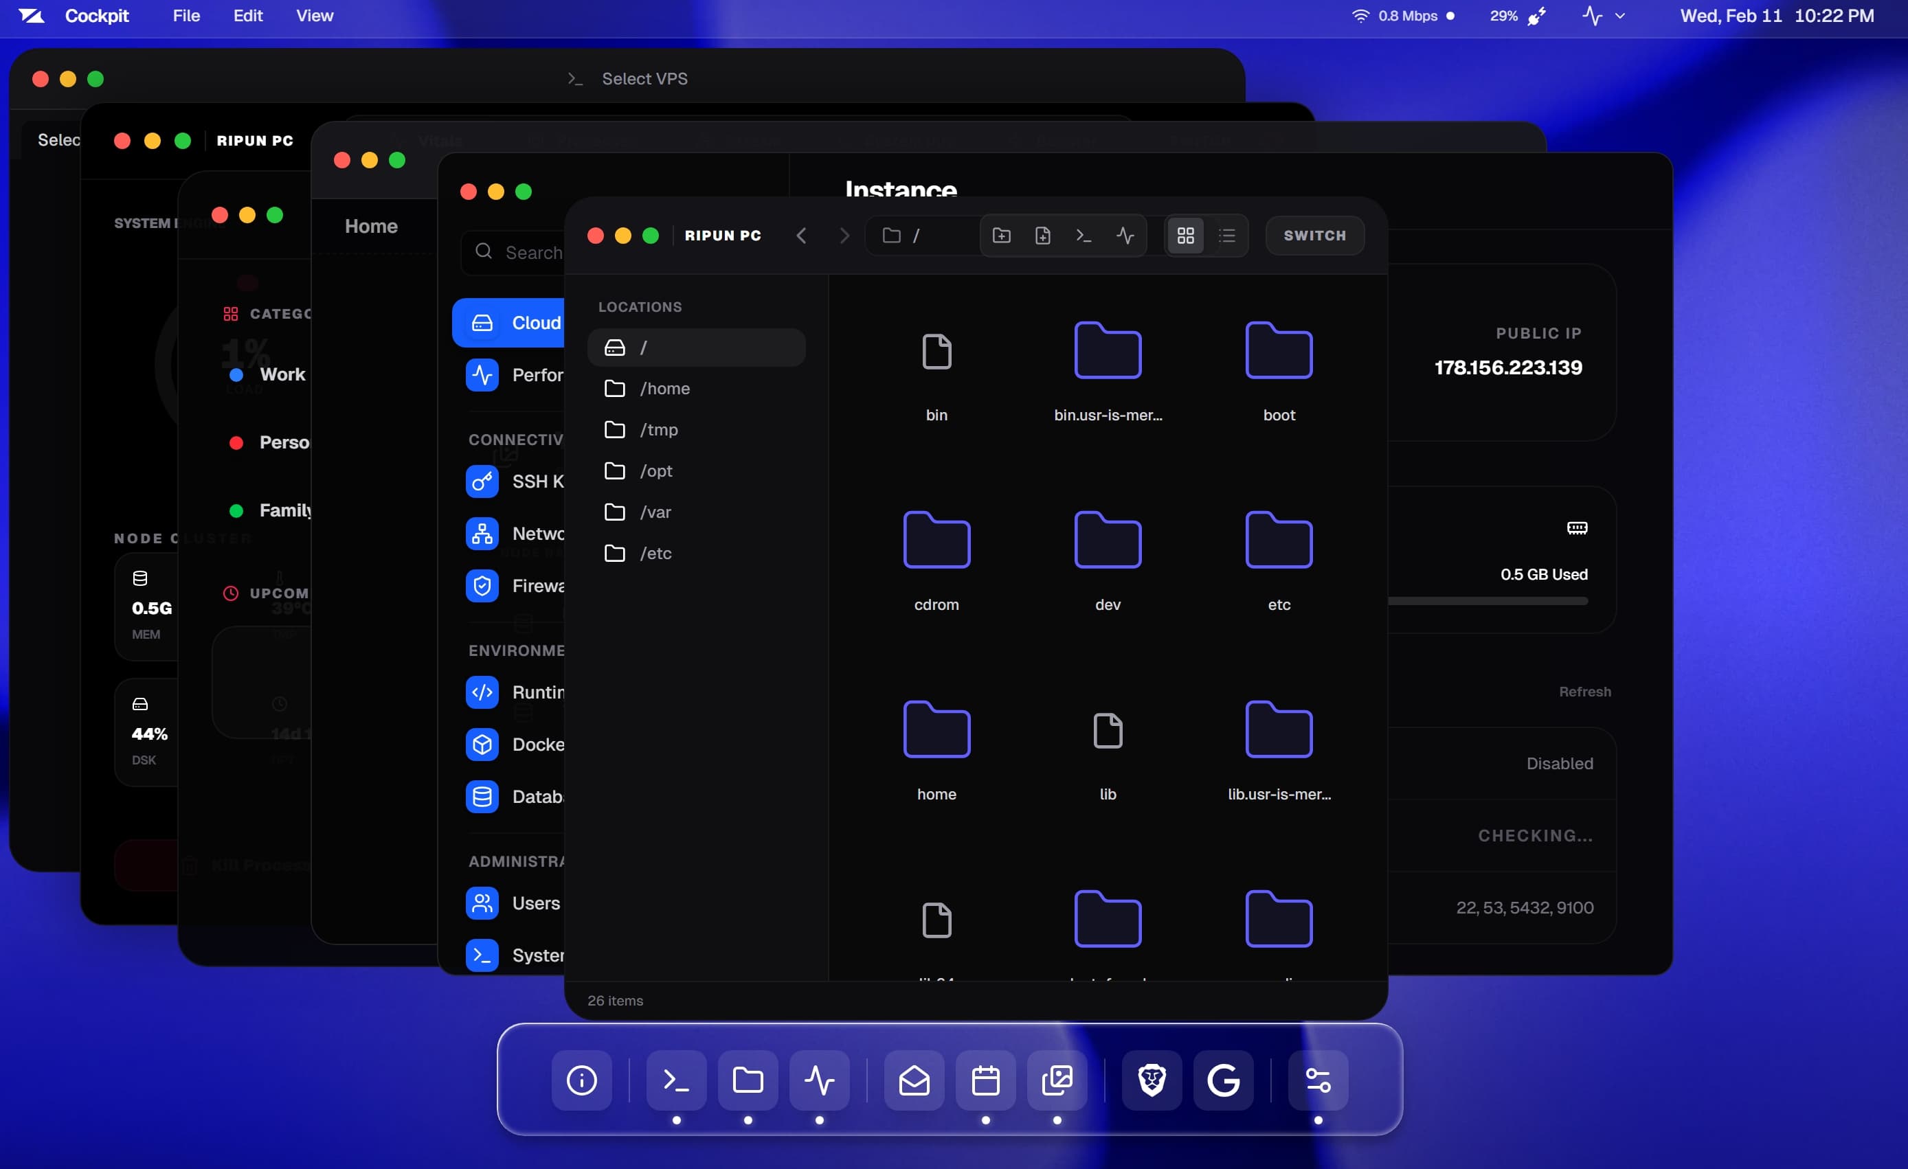1908x1169 pixels.
Task: Switch to grid view layout
Action: [1185, 236]
